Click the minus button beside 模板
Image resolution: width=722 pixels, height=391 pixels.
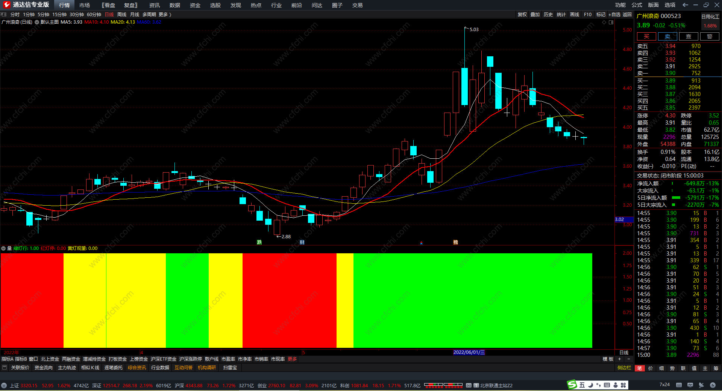click(628, 359)
